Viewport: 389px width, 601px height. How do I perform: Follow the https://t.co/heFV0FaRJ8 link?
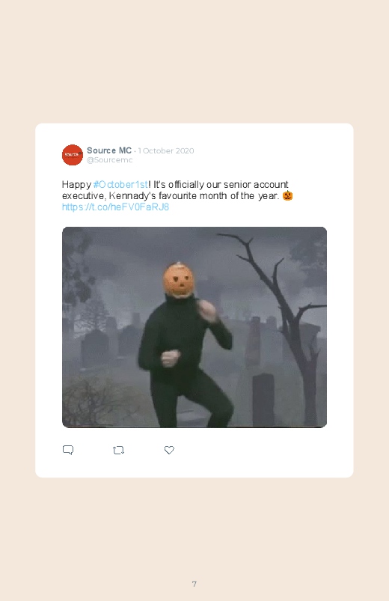point(115,207)
